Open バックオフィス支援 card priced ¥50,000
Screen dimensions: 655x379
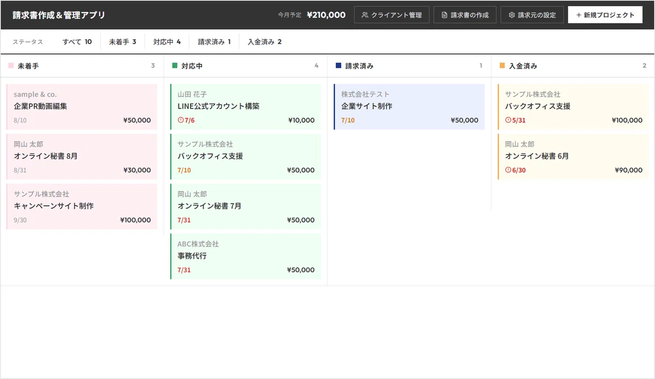(x=246, y=157)
